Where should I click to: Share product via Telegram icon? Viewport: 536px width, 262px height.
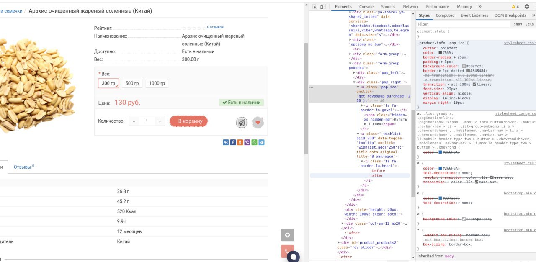(x=261, y=142)
